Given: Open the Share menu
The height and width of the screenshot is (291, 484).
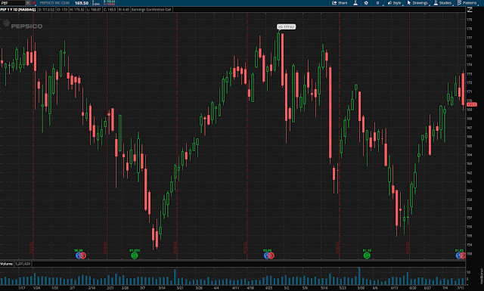Looking at the screenshot, I should click(x=340, y=3).
